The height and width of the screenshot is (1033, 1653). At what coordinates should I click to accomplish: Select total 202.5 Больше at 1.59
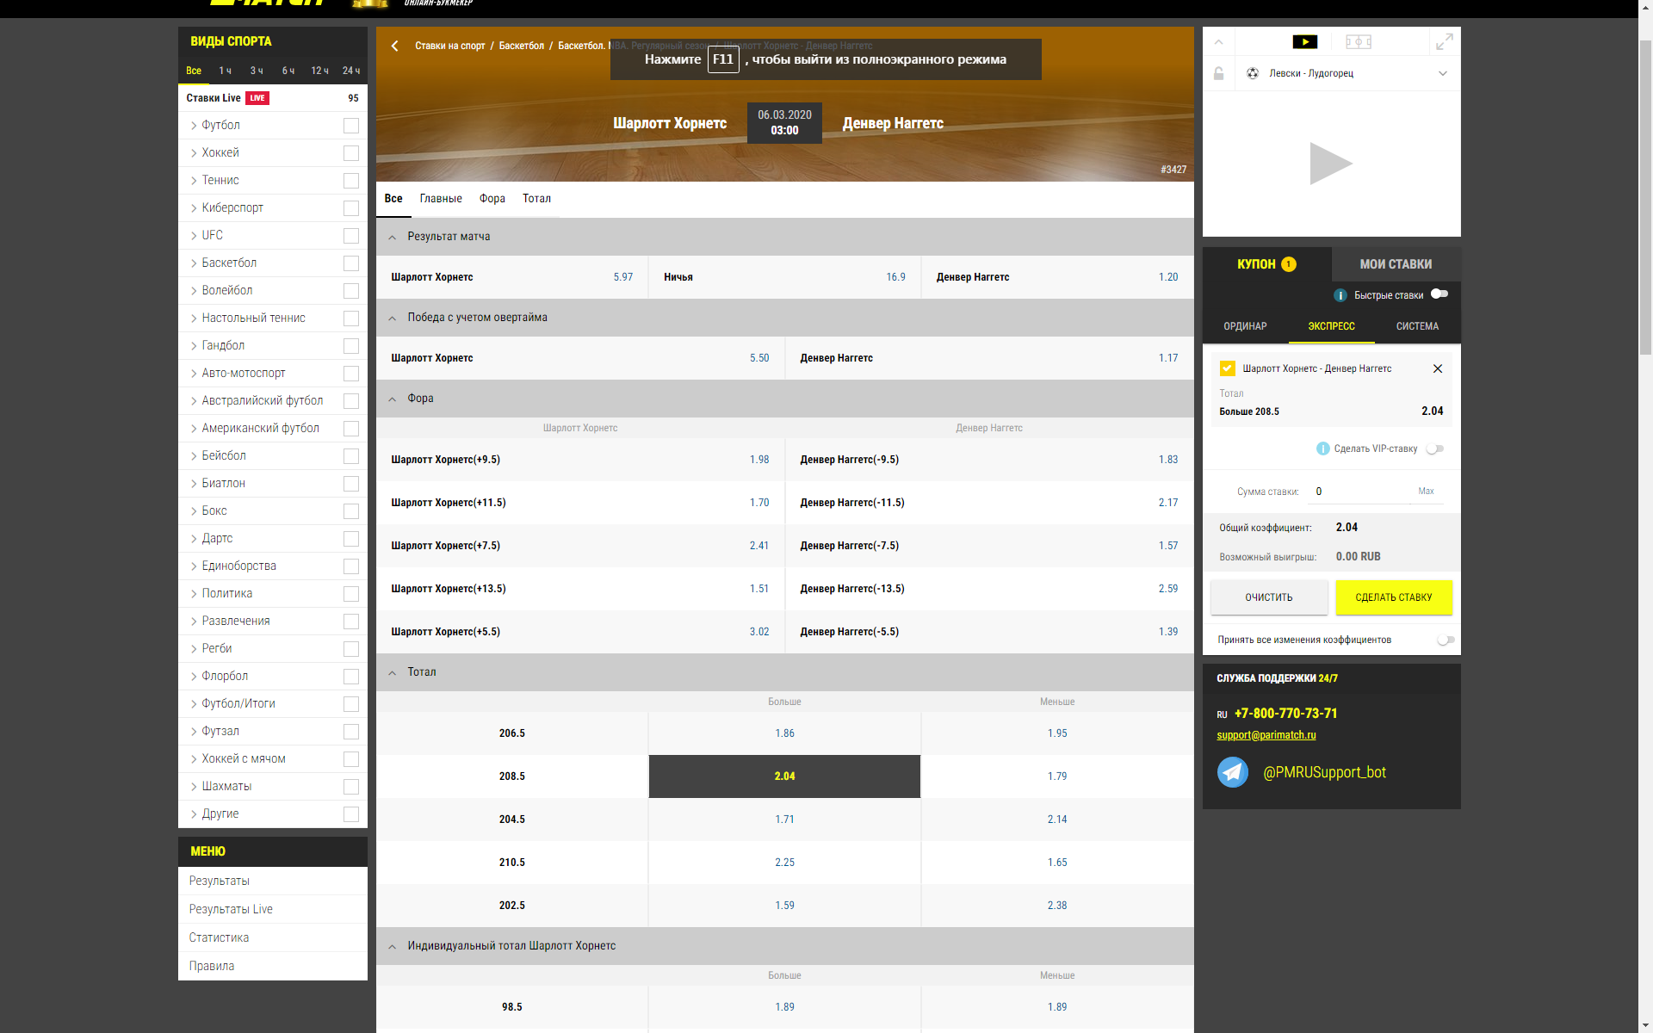coord(784,906)
